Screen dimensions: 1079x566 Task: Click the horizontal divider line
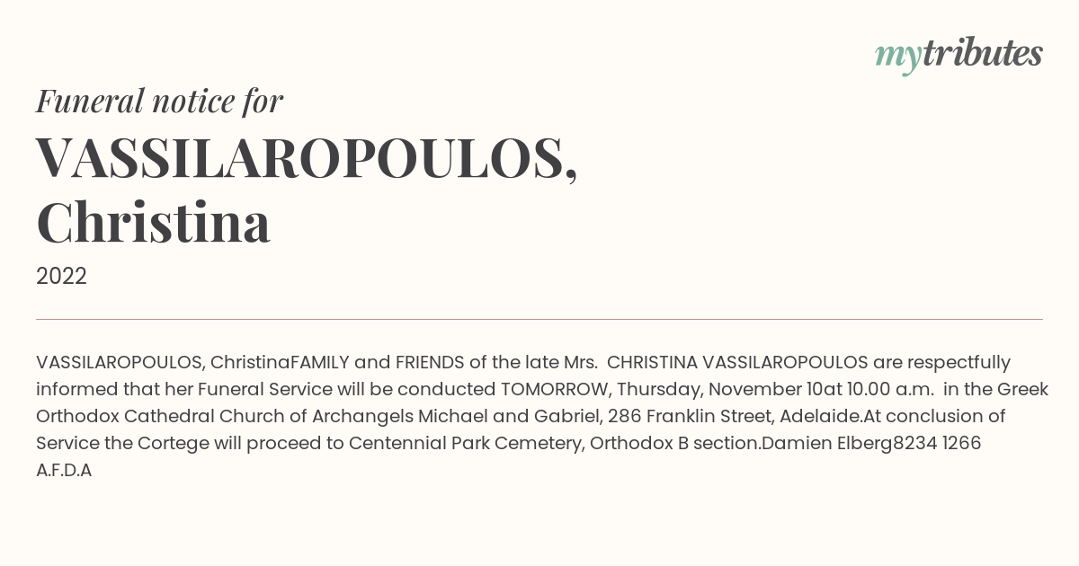tap(539, 319)
